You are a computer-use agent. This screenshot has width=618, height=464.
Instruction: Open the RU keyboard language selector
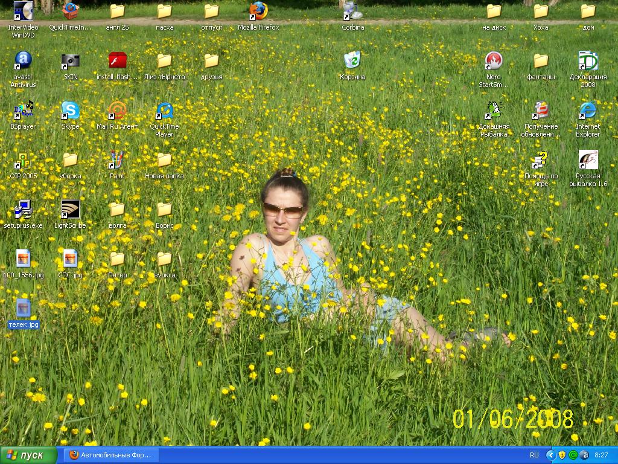tap(534, 455)
